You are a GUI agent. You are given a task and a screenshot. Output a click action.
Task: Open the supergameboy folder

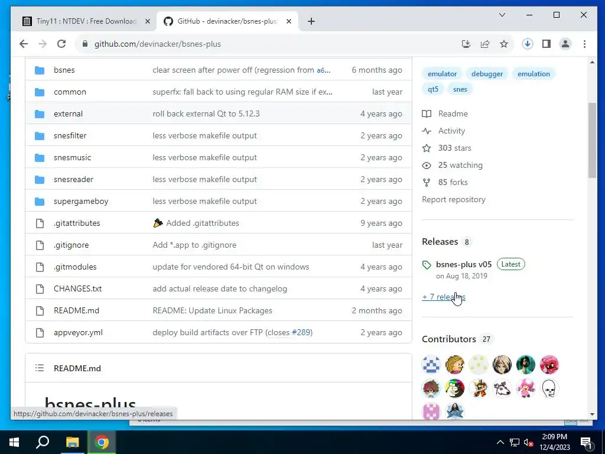[x=81, y=201]
